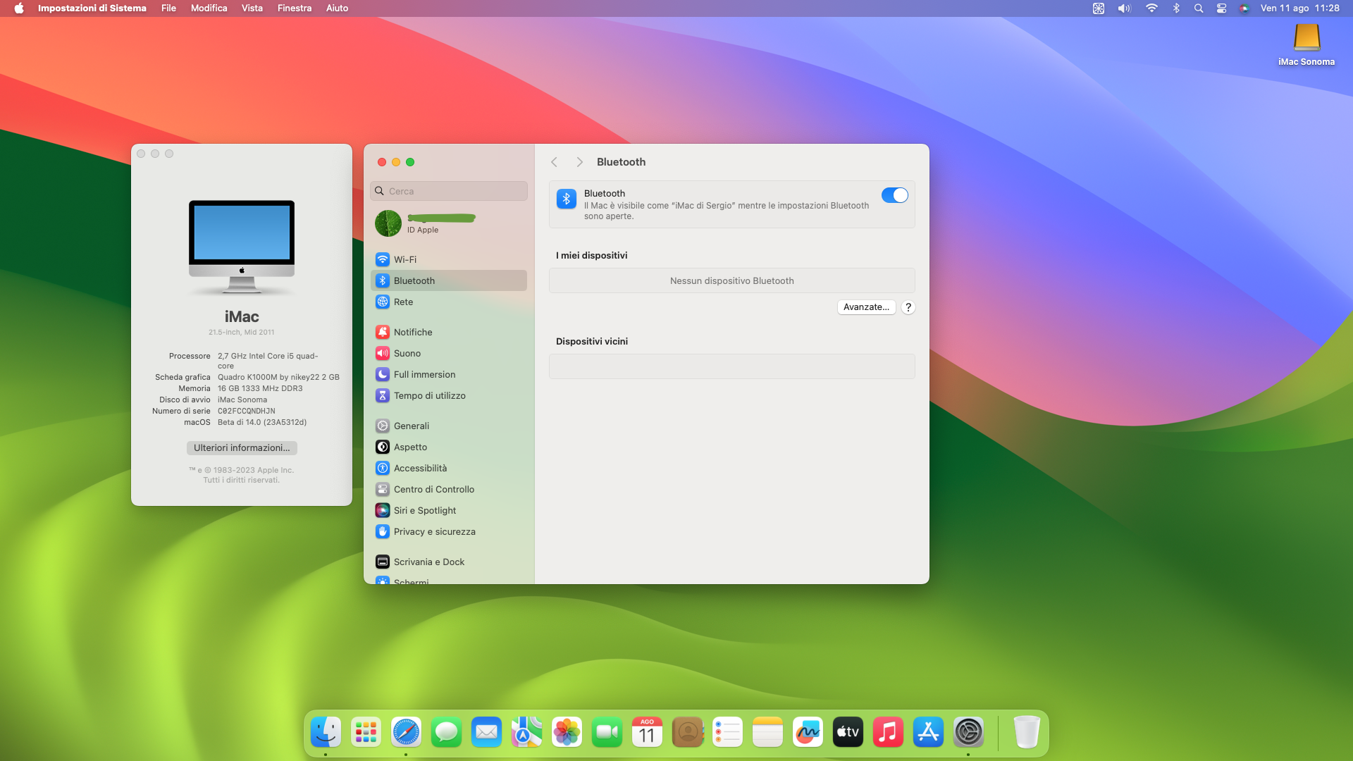
Task: Open Safari from the Dock
Action: point(406,733)
